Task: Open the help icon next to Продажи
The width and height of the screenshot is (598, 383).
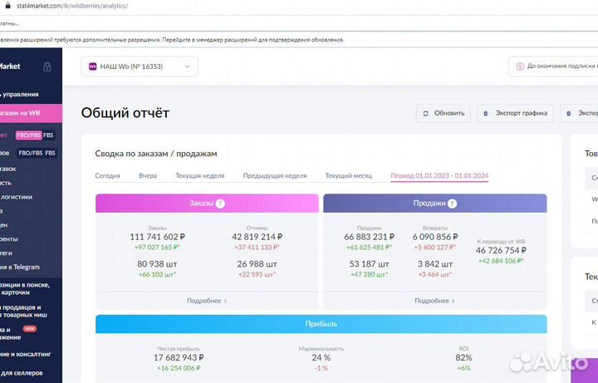Action: [453, 204]
